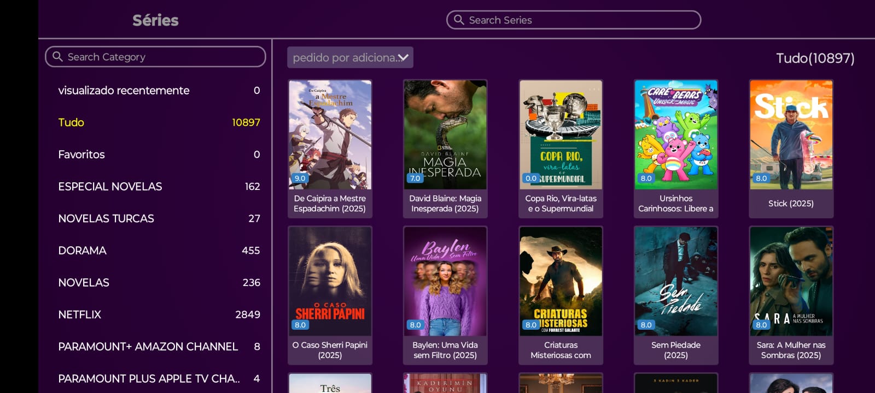Click the 8.0 rating badge on Sem Piedade
This screenshot has height=393, width=875.
click(x=646, y=325)
